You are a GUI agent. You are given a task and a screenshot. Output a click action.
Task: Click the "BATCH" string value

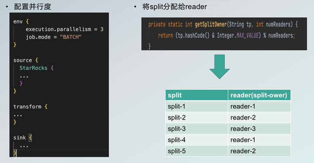(71, 37)
